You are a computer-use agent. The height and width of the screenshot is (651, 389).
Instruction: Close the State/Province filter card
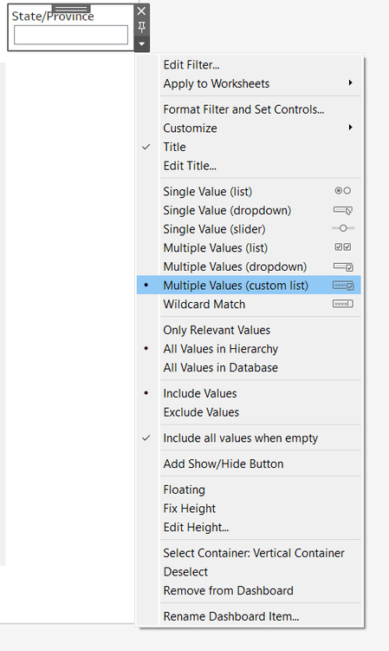142,11
